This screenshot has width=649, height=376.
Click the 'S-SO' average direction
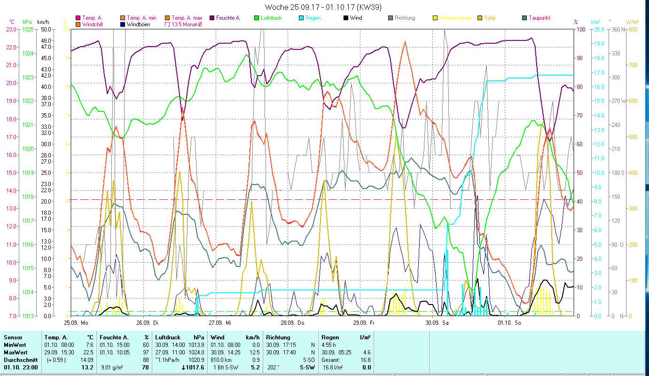pyautogui.click(x=308, y=360)
